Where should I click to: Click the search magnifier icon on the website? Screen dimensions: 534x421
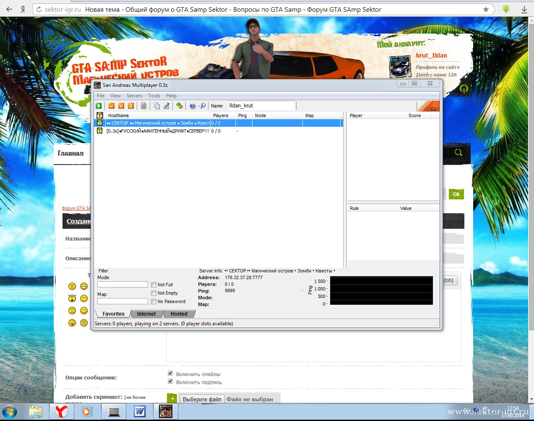click(458, 152)
